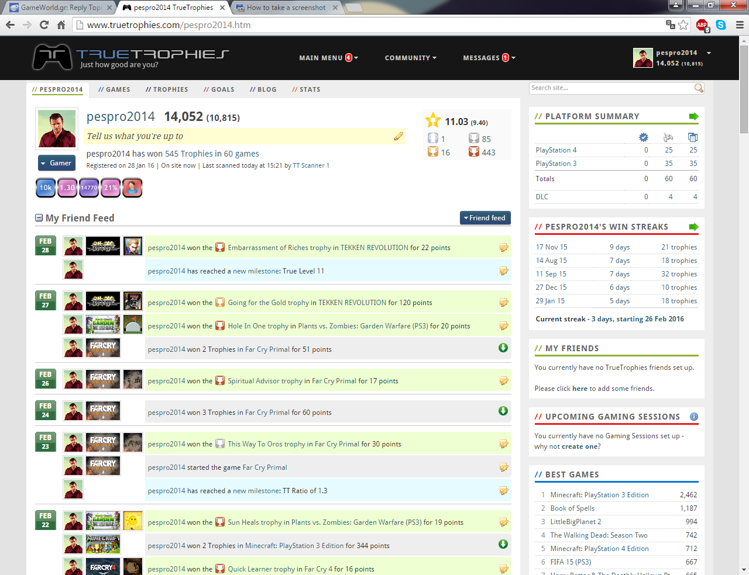The width and height of the screenshot is (749, 575).
Task: Open This Way To Oros trophy link
Action: click(266, 444)
